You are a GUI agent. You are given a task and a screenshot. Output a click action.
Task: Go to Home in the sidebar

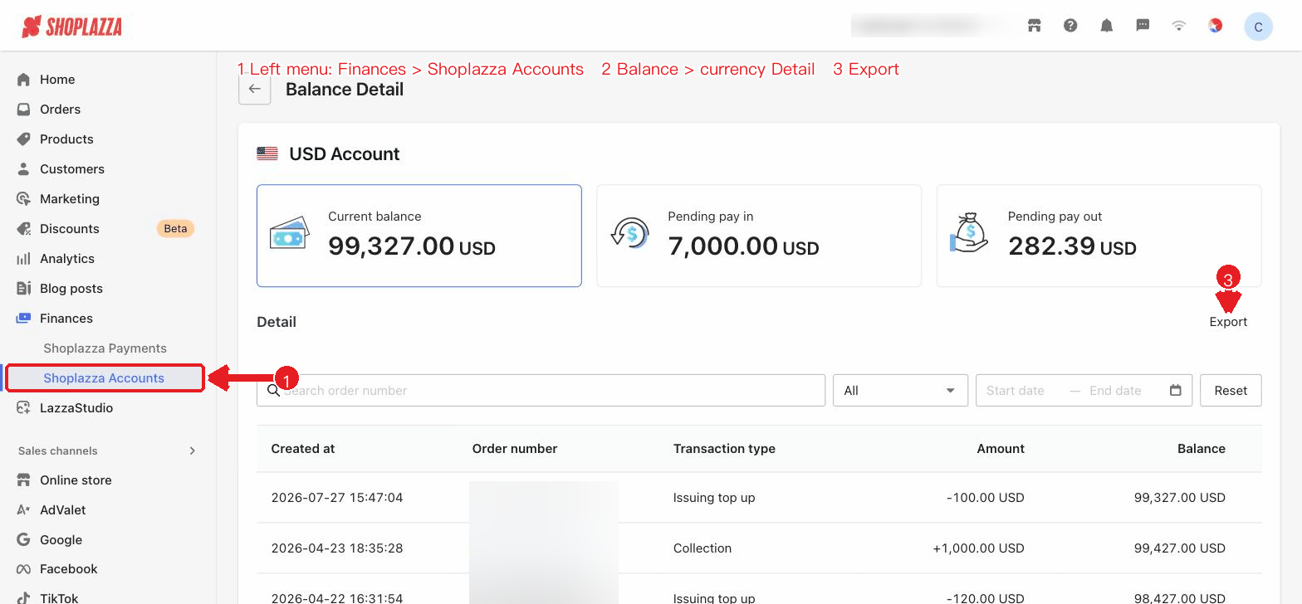[57, 80]
